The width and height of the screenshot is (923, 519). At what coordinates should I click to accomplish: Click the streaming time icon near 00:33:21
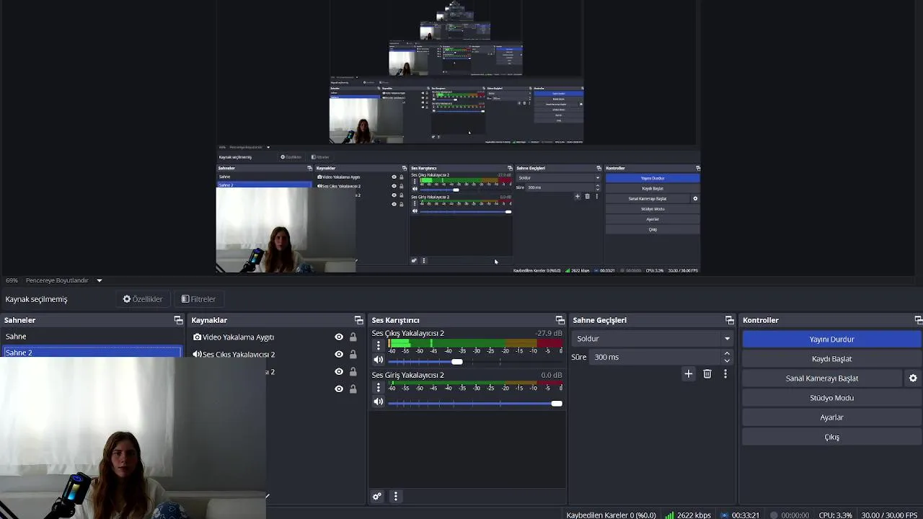tap(724, 515)
